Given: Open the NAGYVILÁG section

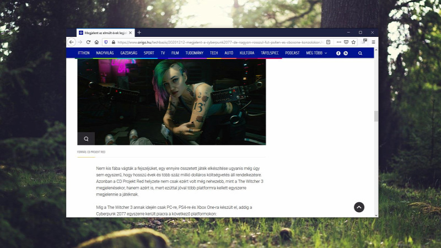Looking at the screenshot, I should (x=105, y=53).
